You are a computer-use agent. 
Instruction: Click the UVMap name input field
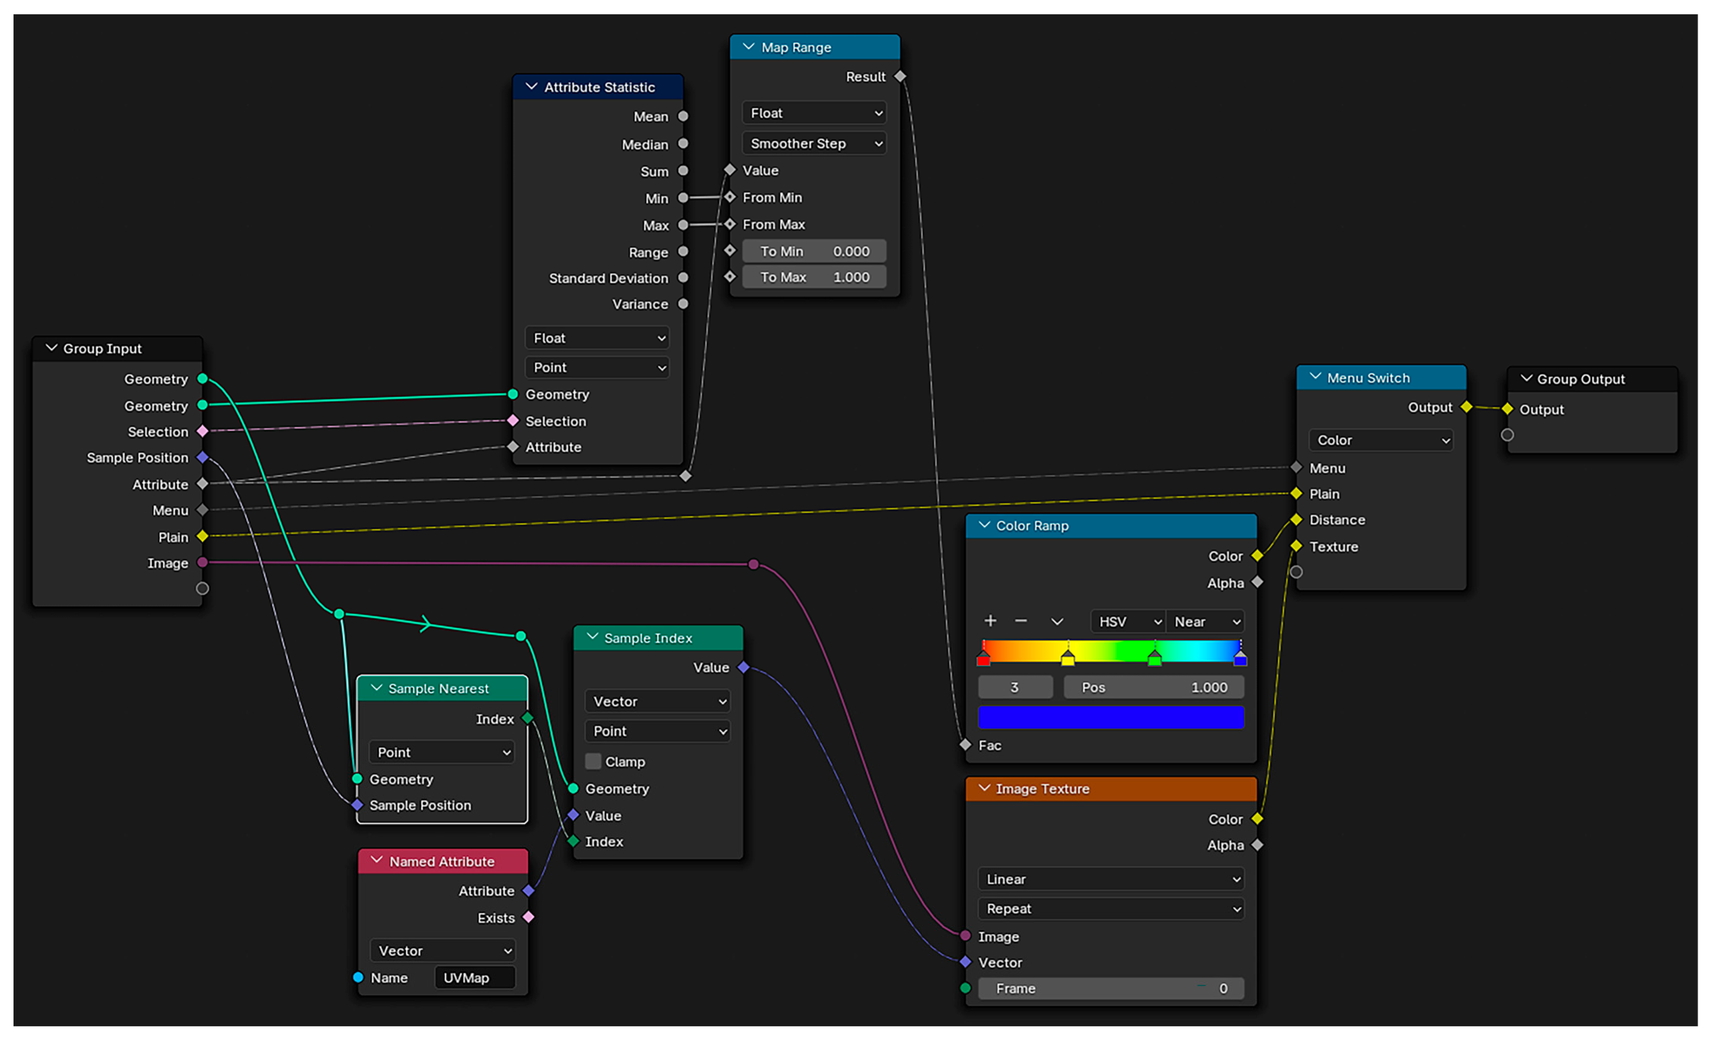point(475,978)
